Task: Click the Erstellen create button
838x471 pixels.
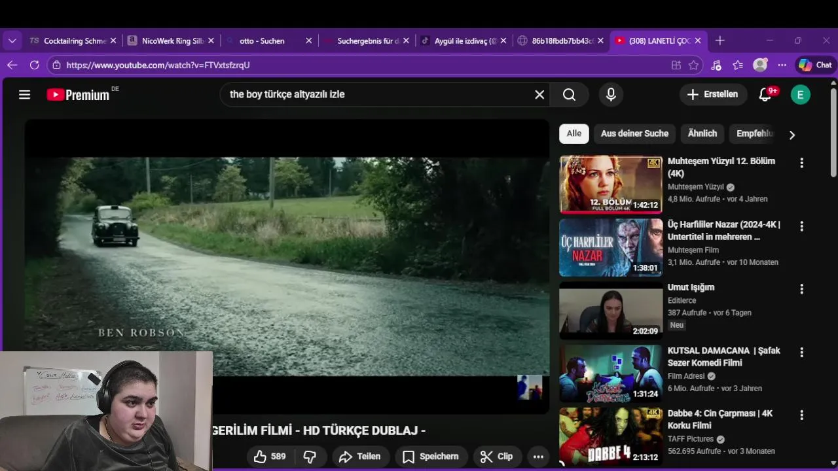Action: pyautogui.click(x=712, y=95)
